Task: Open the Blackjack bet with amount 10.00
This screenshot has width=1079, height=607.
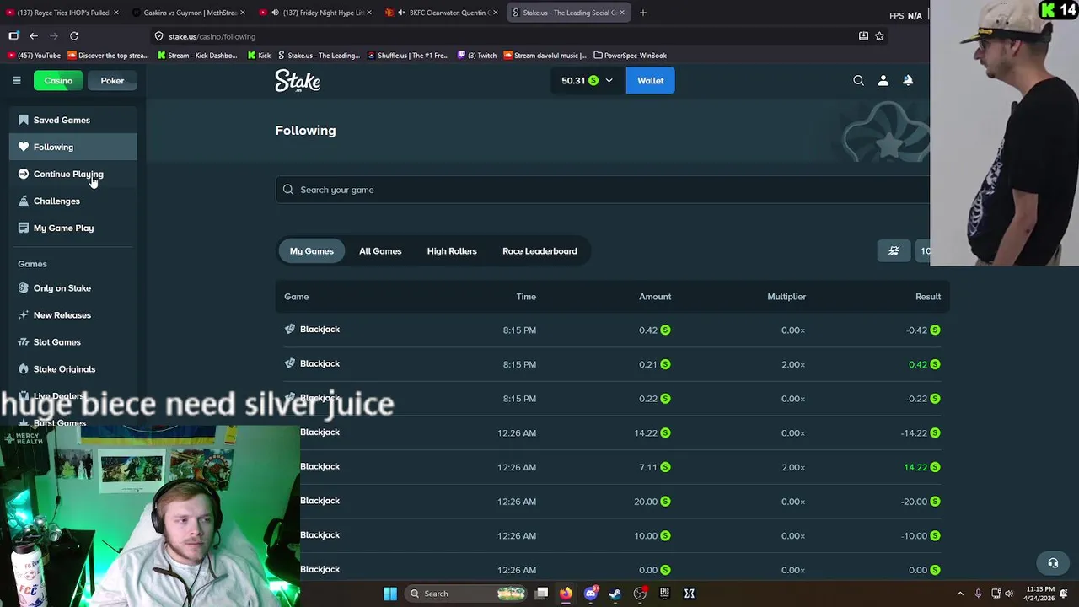Action: pyautogui.click(x=319, y=535)
